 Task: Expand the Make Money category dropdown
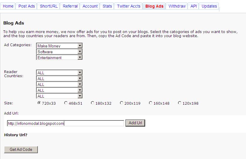pyautogui.click(x=59, y=46)
